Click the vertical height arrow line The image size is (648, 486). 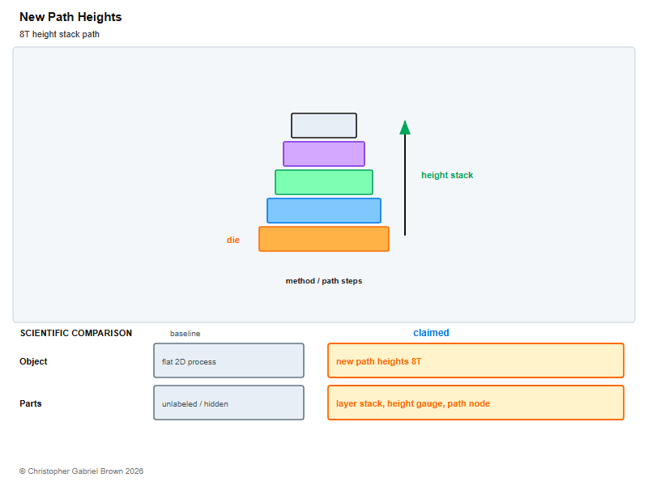[x=405, y=185]
